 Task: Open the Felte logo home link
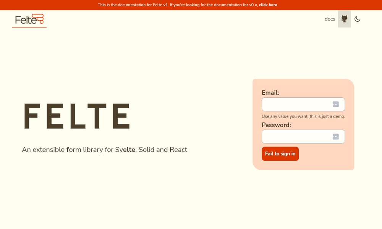[x=29, y=19]
